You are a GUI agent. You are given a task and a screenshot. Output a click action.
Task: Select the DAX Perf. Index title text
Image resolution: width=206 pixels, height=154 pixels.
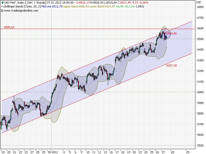pyautogui.click(x=14, y=3)
